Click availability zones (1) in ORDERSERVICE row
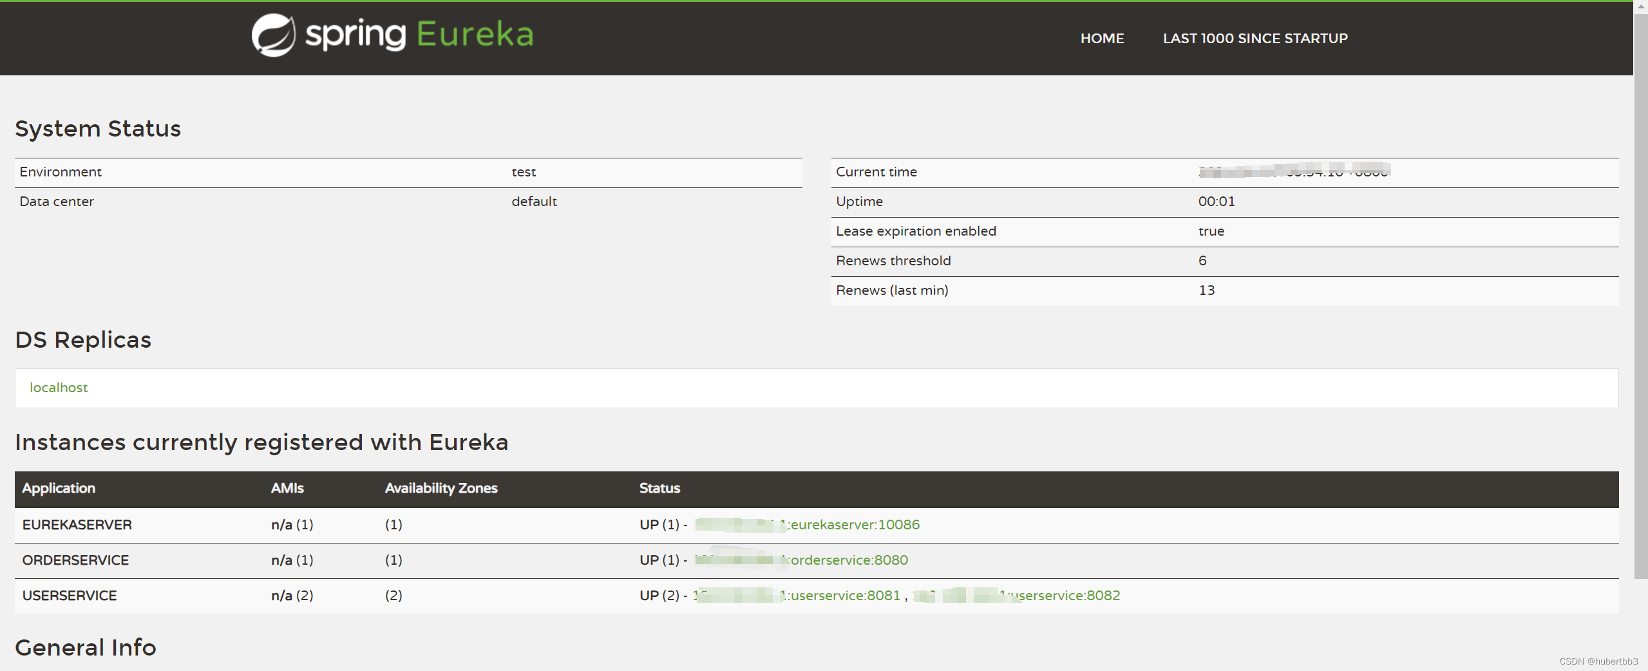Viewport: 1648px width, 671px height. [x=393, y=560]
